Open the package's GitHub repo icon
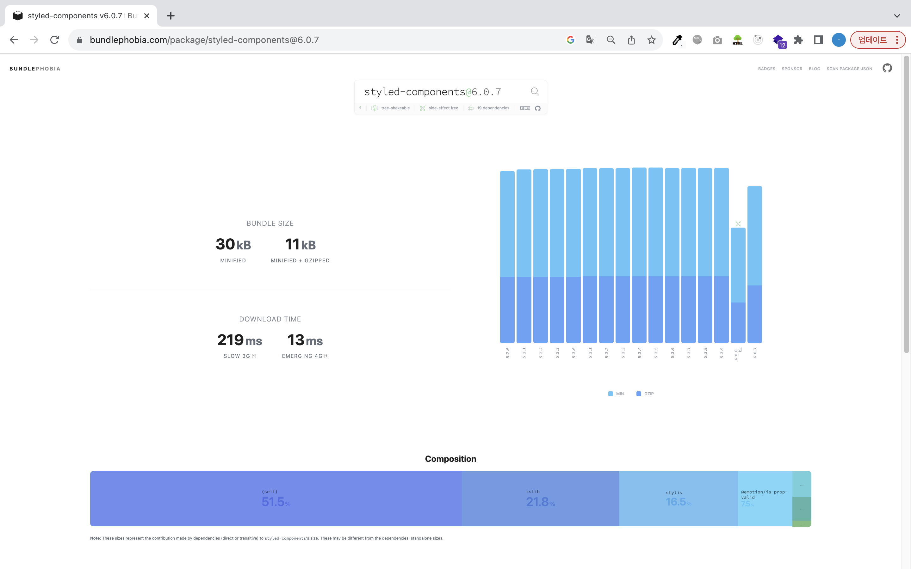This screenshot has height=569, width=911. click(537, 108)
